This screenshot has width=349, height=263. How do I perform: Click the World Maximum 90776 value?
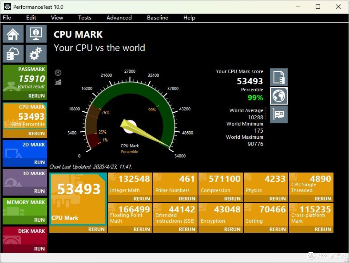[256, 144]
